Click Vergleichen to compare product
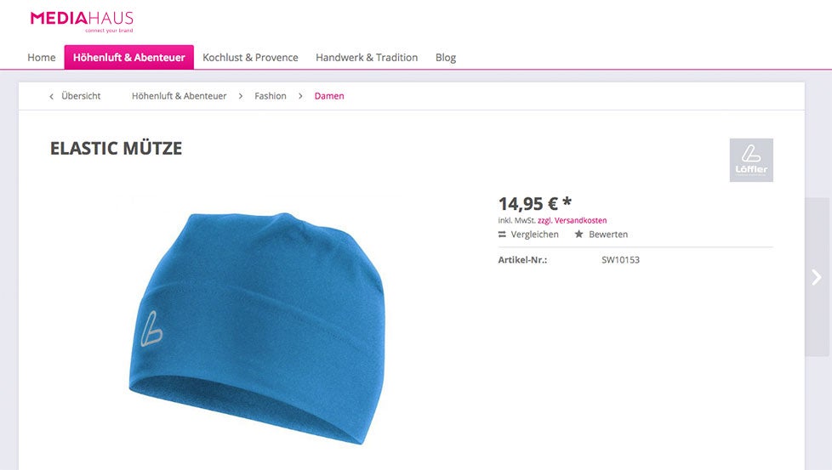Screen dimensions: 832x470 pyautogui.click(x=534, y=235)
